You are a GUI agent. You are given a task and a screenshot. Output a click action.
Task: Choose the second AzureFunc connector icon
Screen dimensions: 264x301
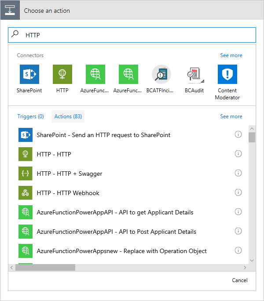click(x=128, y=74)
